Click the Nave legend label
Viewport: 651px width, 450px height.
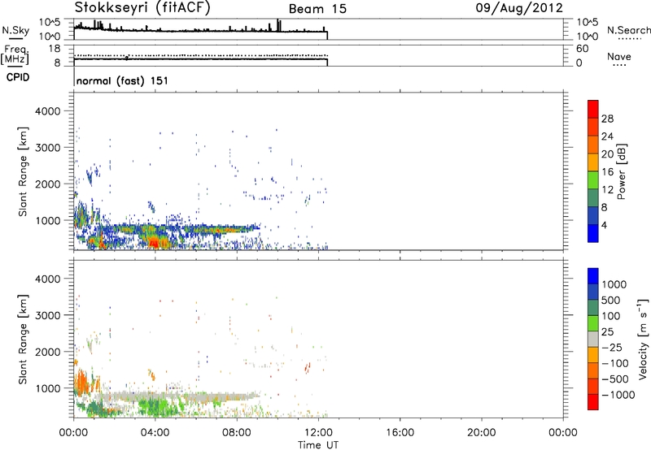point(619,56)
